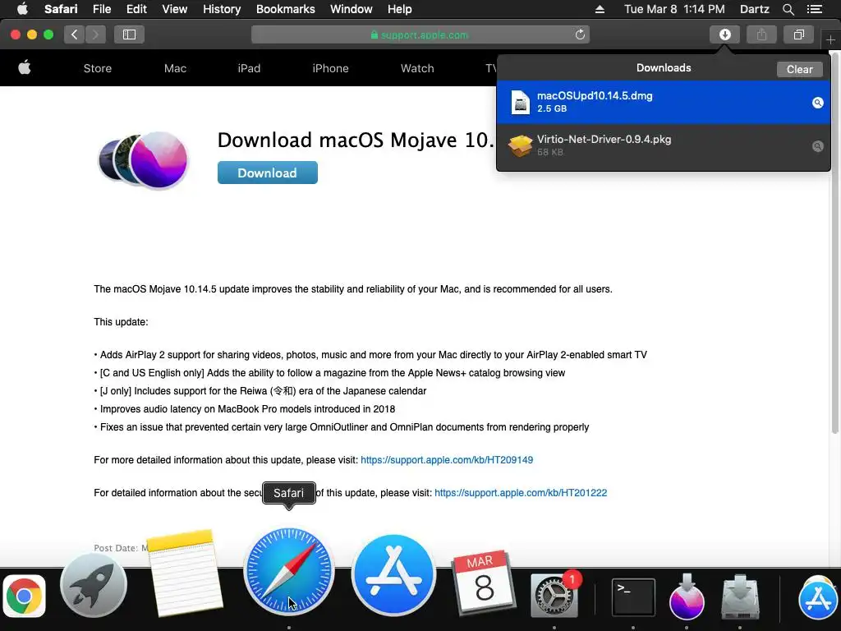Open Launchpad rocket icon in the Dock
Image resolution: width=841 pixels, height=631 pixels.
click(94, 585)
